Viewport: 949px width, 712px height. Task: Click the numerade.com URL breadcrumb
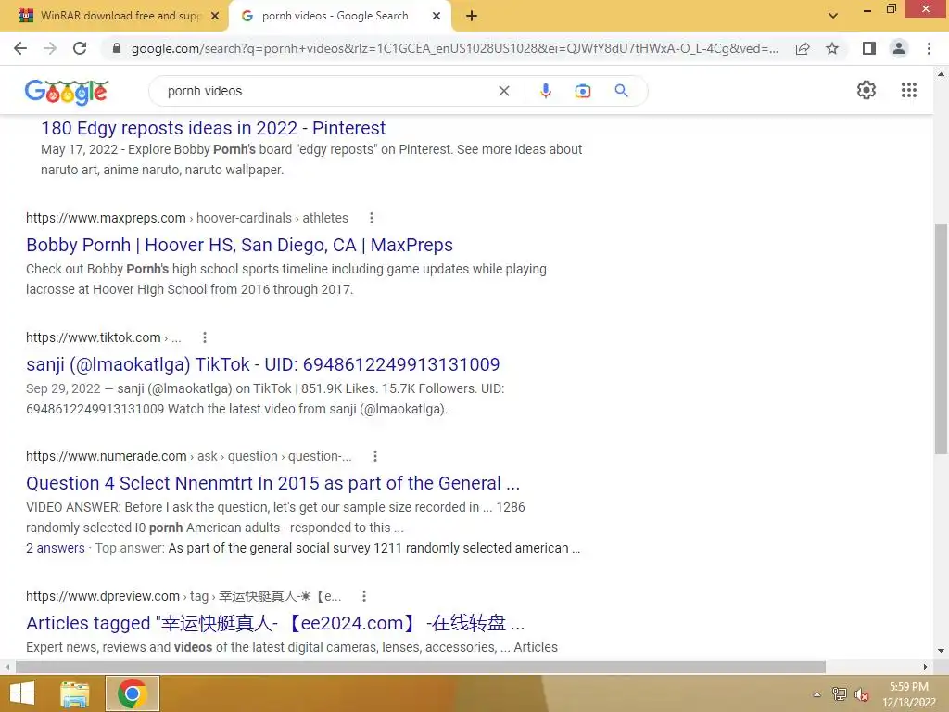189,456
